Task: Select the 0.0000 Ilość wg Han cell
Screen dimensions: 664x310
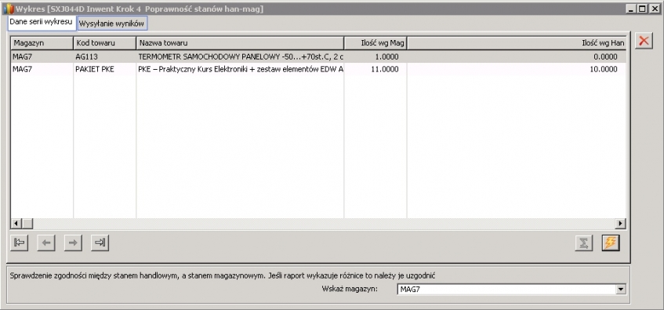Action: point(516,57)
